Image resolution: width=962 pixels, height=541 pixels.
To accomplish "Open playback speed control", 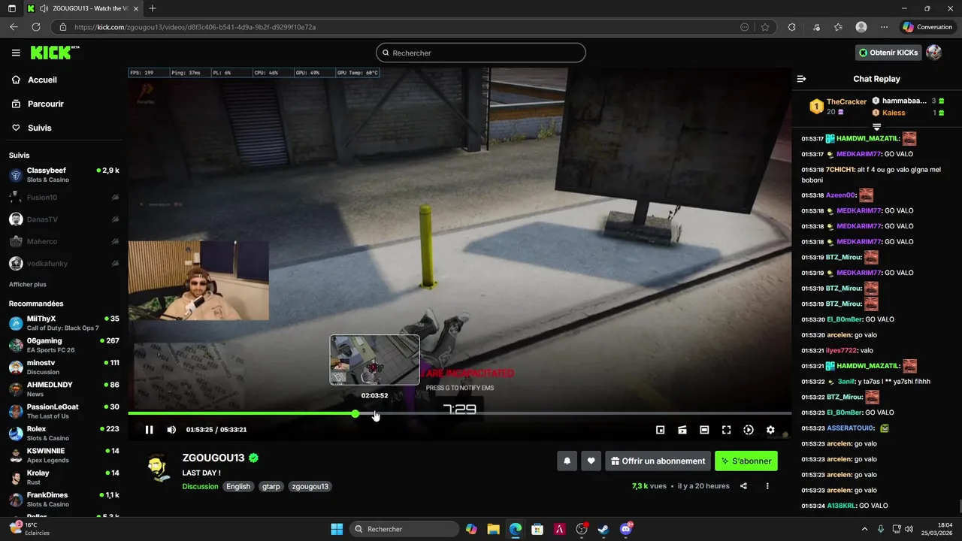I will click(749, 430).
